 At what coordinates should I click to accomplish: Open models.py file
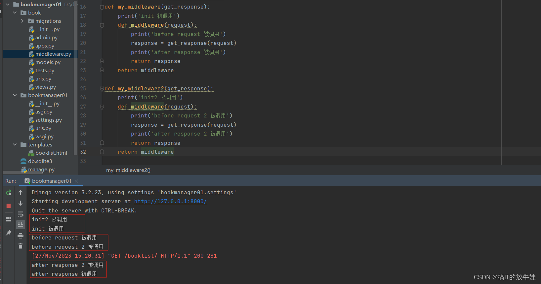(45, 62)
